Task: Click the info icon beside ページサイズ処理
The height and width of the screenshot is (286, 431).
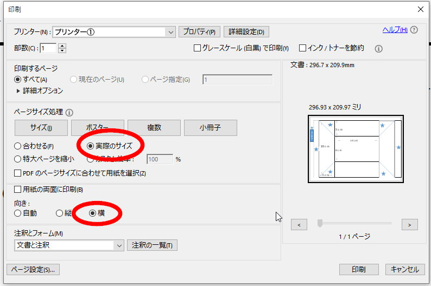Action: pyautogui.click(x=69, y=113)
